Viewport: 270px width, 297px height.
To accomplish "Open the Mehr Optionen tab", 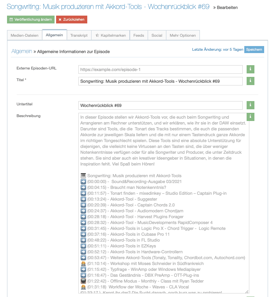I will [183, 36].
